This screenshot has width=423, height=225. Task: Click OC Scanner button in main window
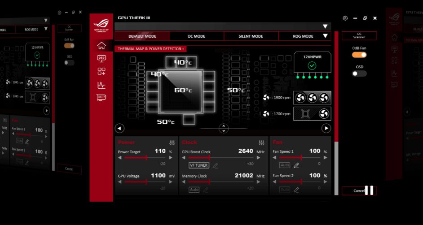point(359,36)
